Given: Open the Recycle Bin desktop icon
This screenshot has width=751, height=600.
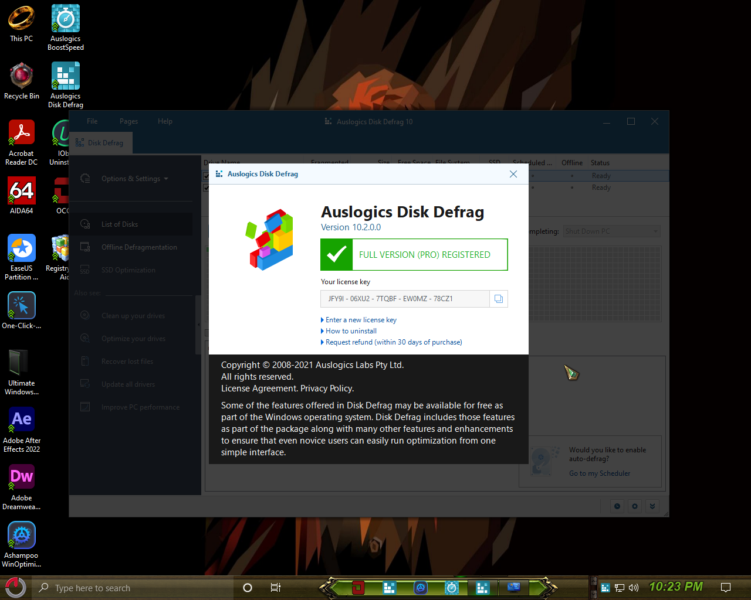Looking at the screenshot, I should pyautogui.click(x=22, y=81).
